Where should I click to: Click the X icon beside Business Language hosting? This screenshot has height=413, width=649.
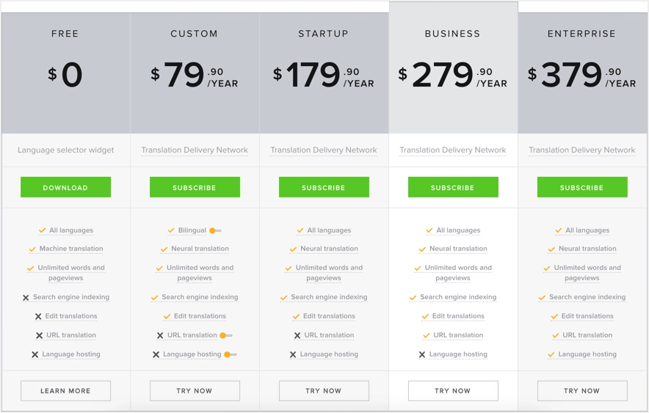coord(422,355)
